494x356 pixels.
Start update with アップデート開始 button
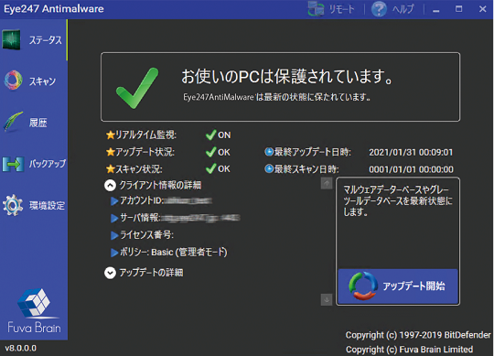[398, 286]
